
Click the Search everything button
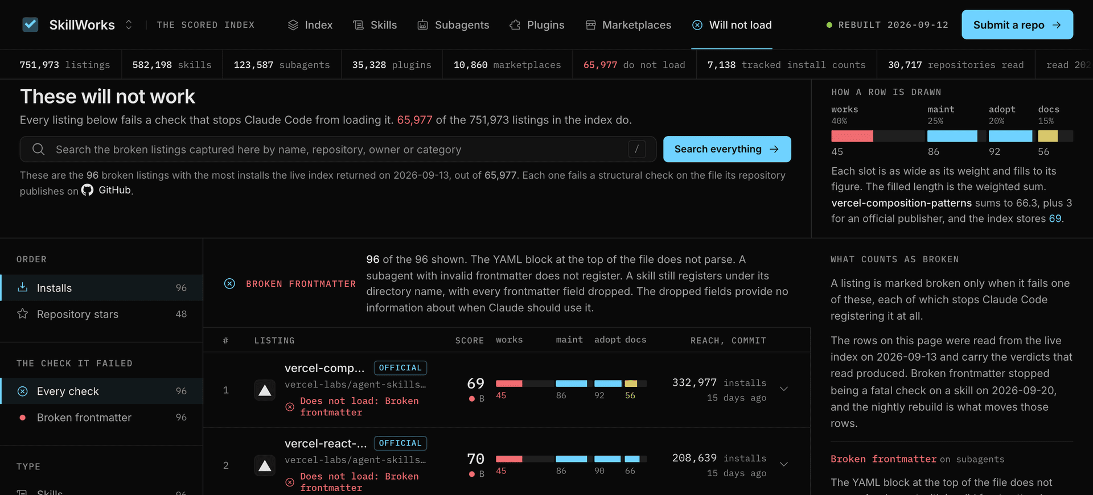pos(727,149)
